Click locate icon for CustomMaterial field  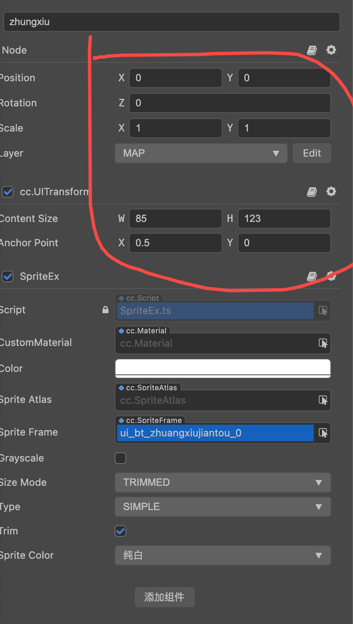tap(323, 343)
